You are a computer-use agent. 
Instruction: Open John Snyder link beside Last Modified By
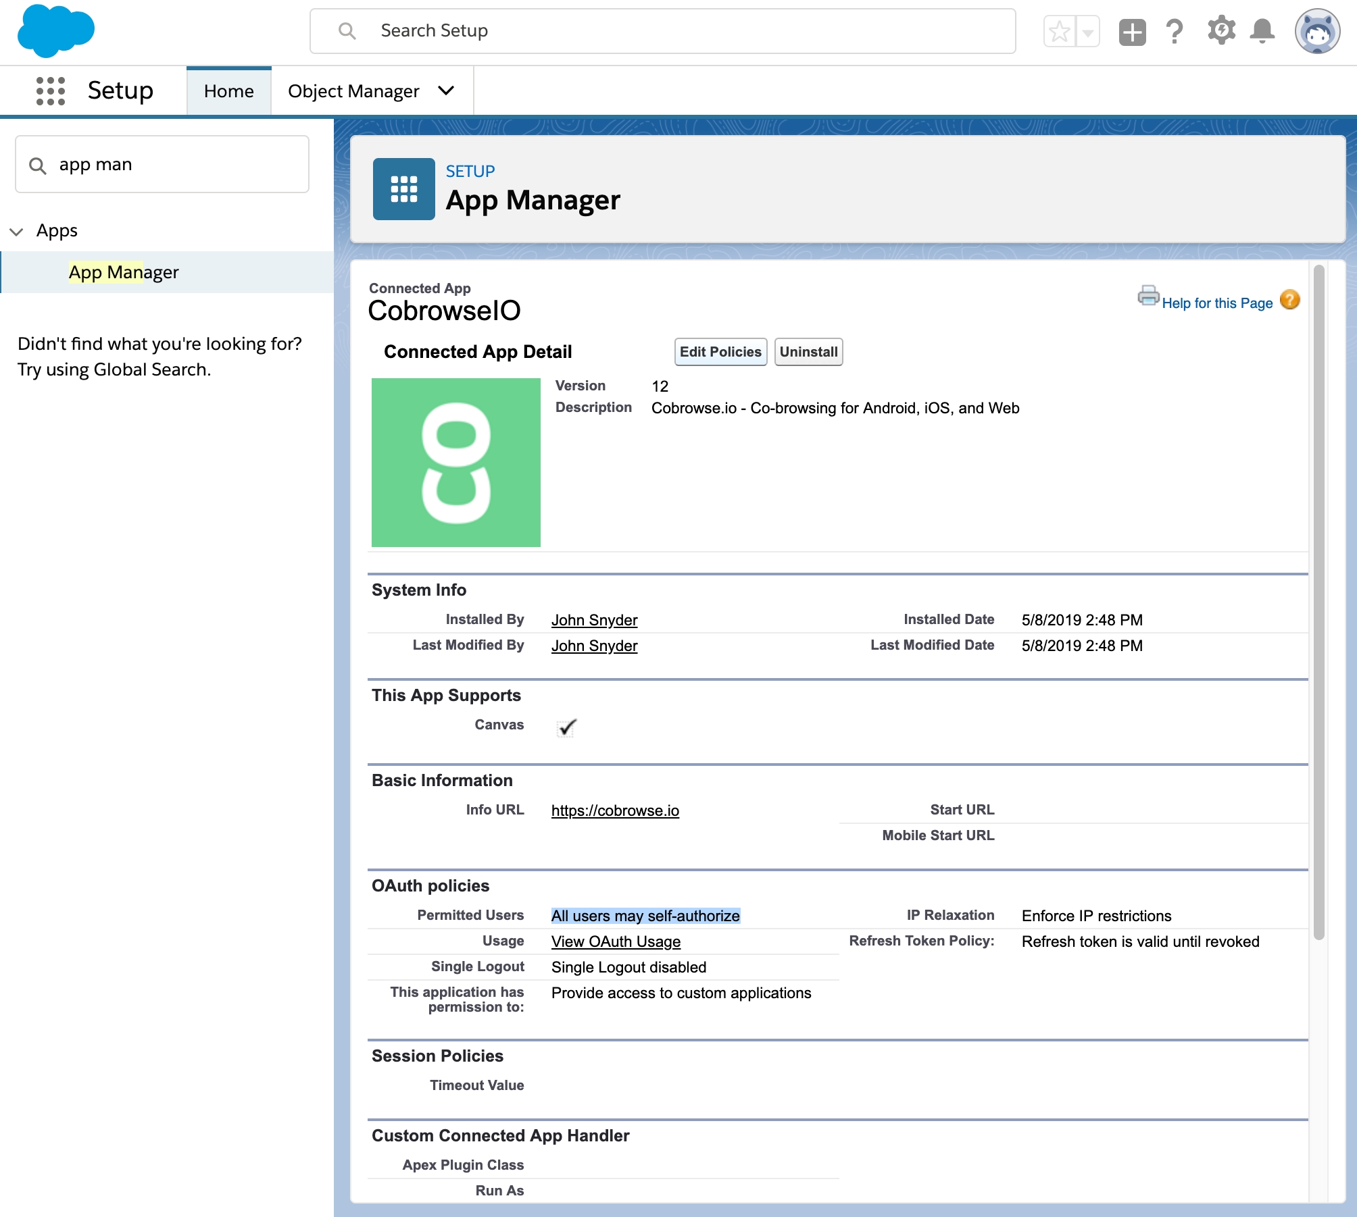[x=594, y=646]
